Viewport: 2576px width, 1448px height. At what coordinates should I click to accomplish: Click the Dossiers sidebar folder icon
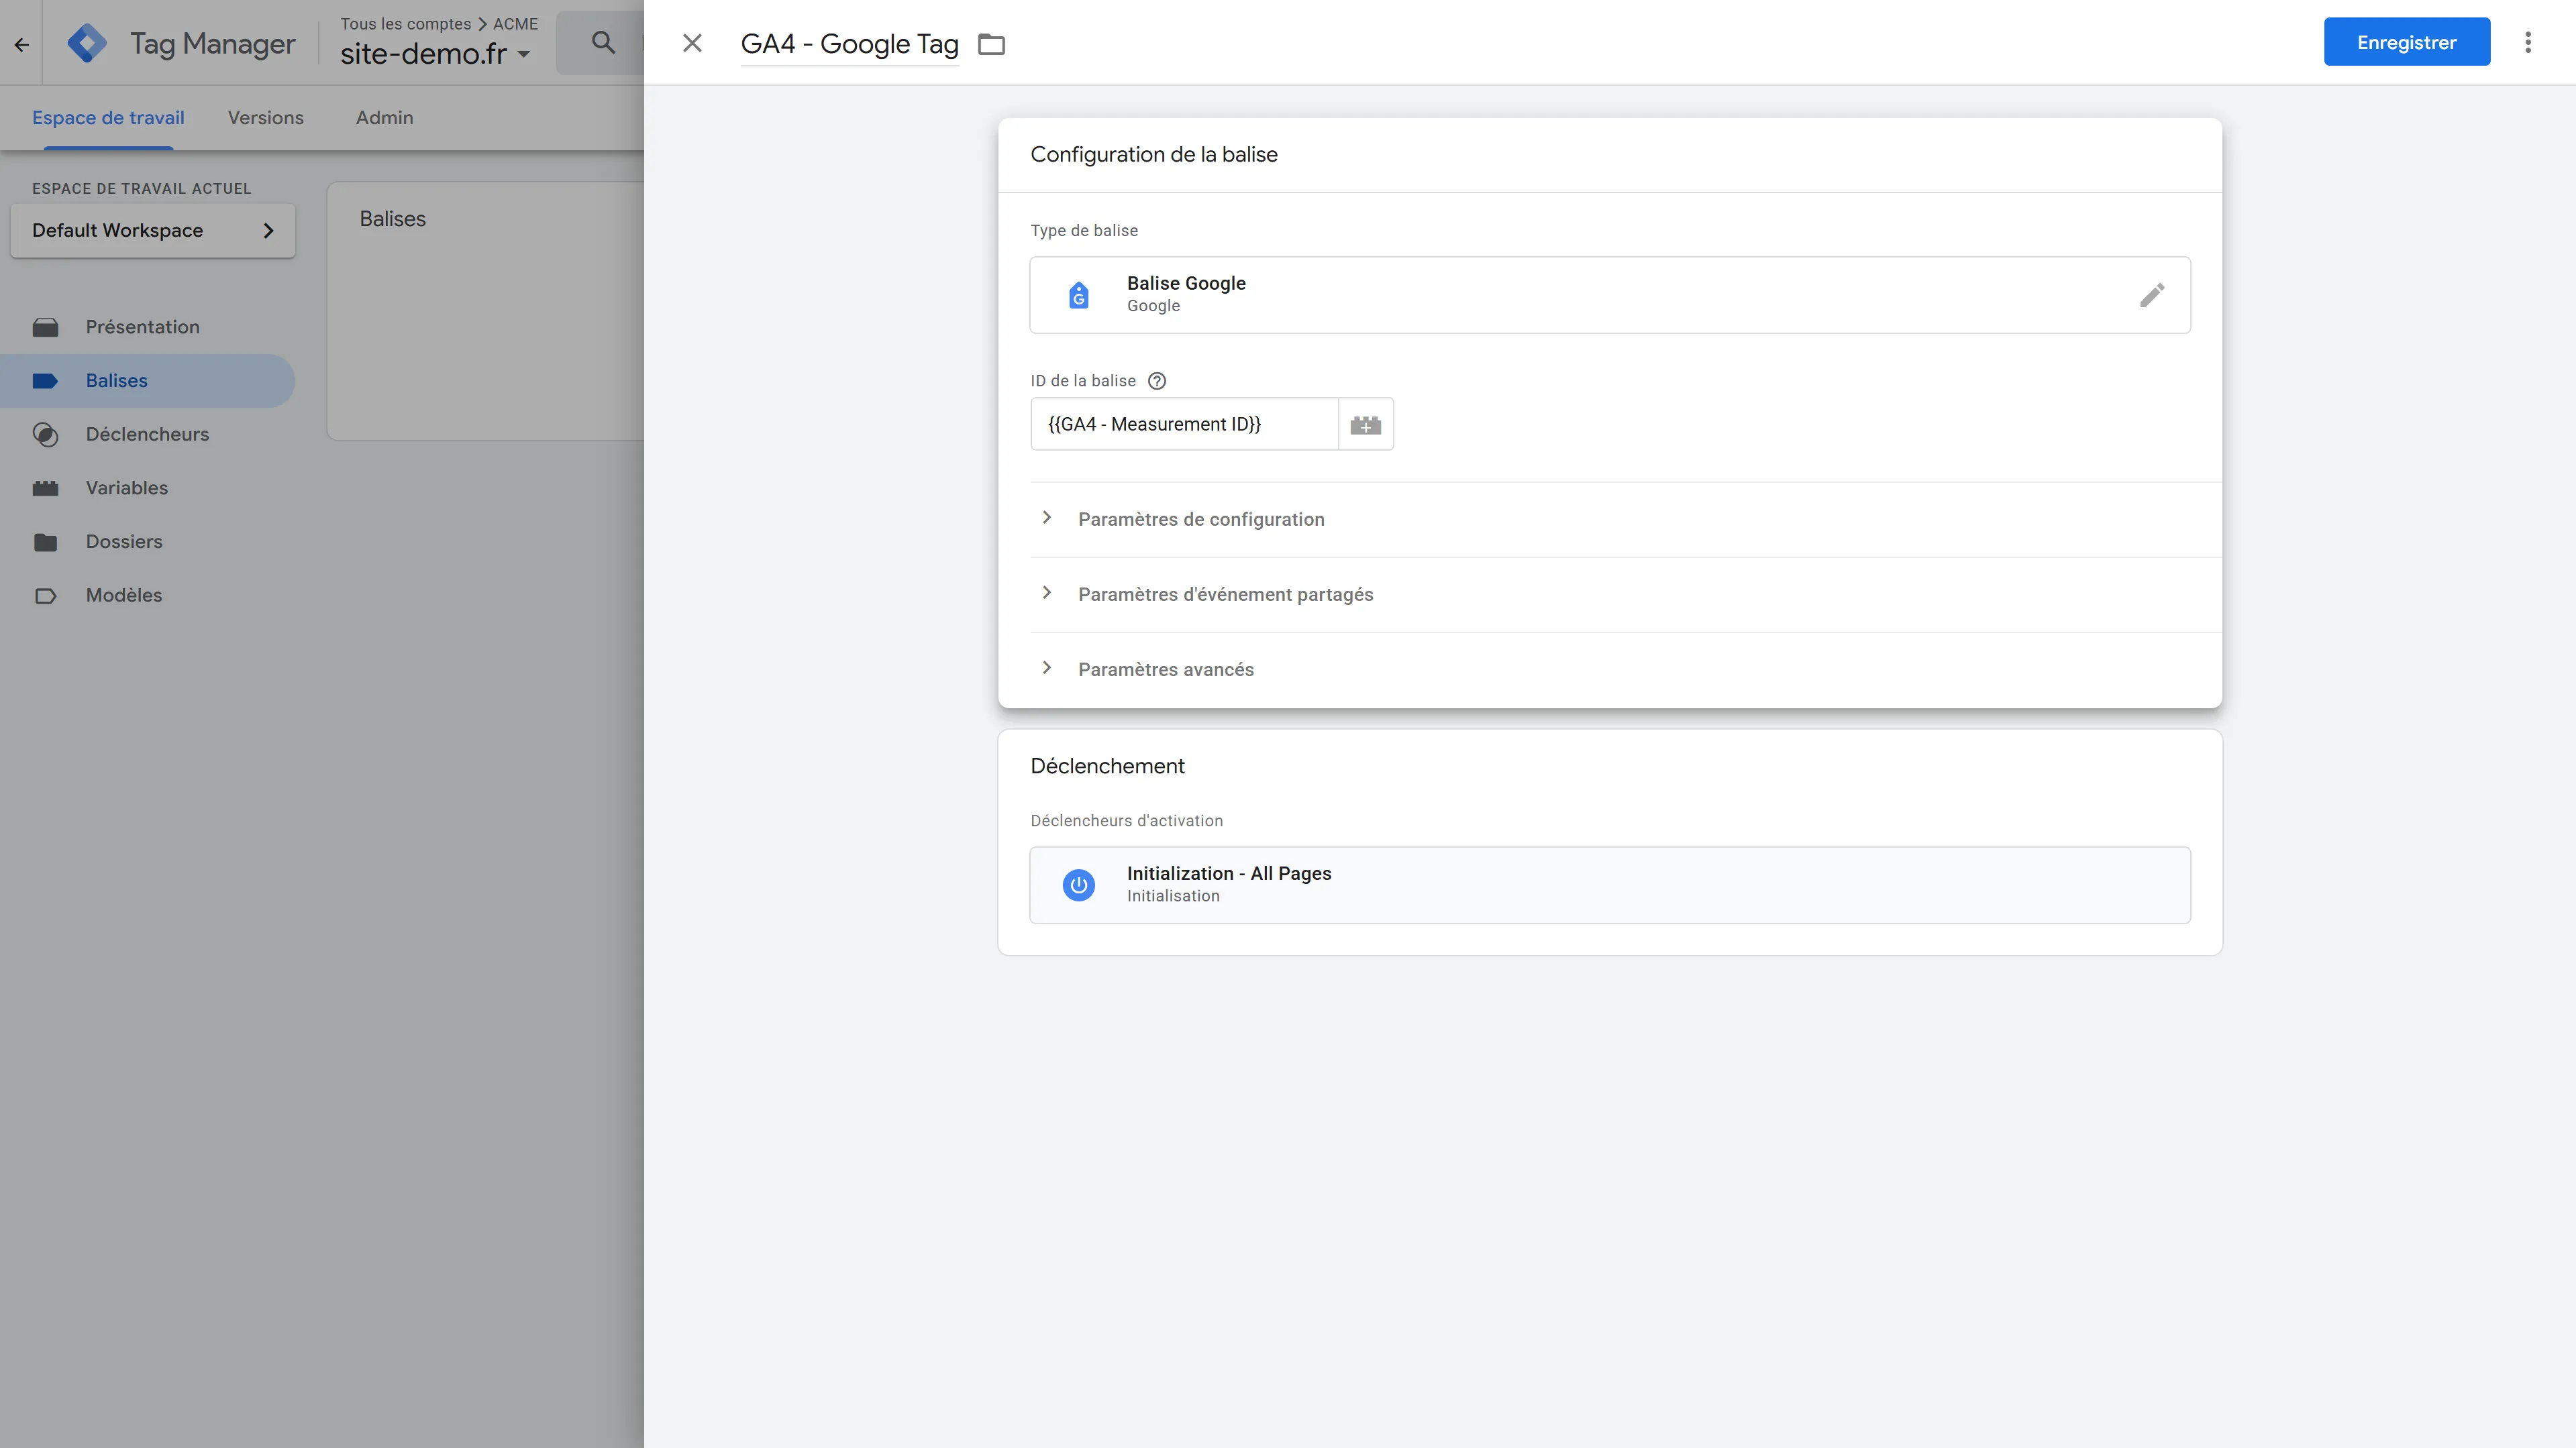coord(45,543)
